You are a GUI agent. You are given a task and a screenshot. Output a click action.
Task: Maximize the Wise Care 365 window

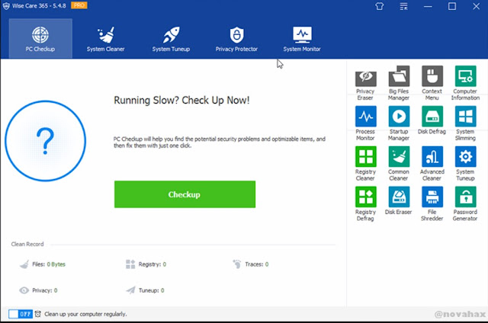452,6
